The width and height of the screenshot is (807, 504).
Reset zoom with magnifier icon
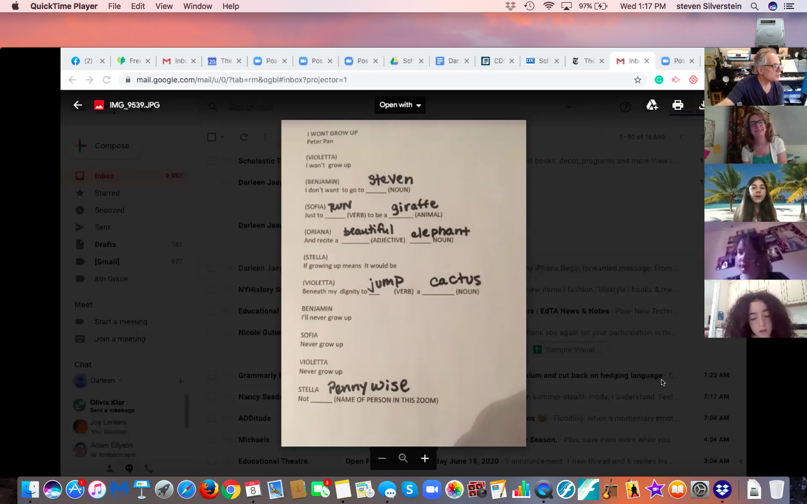(403, 458)
